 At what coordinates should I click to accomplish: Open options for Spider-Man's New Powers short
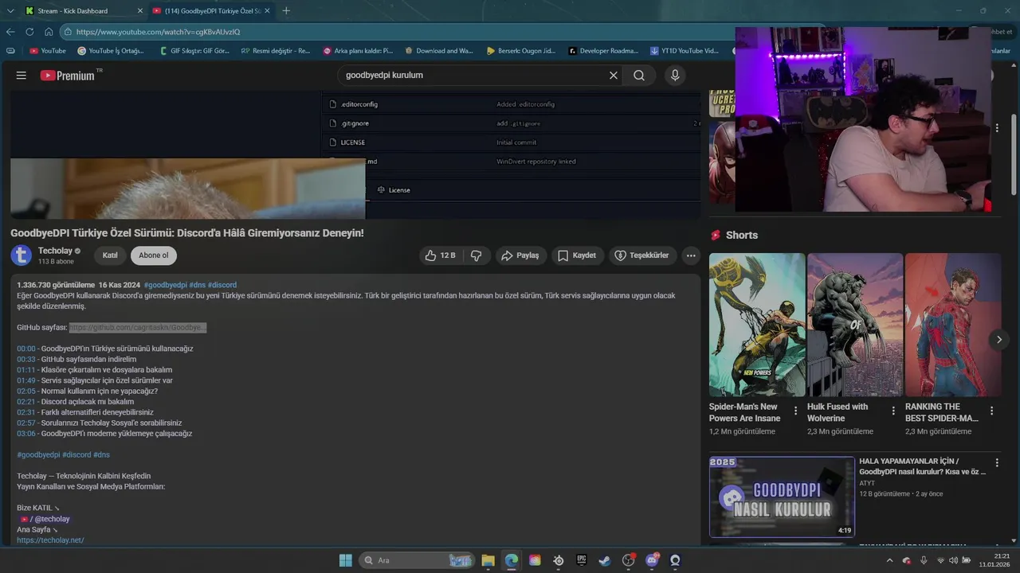[x=795, y=411]
